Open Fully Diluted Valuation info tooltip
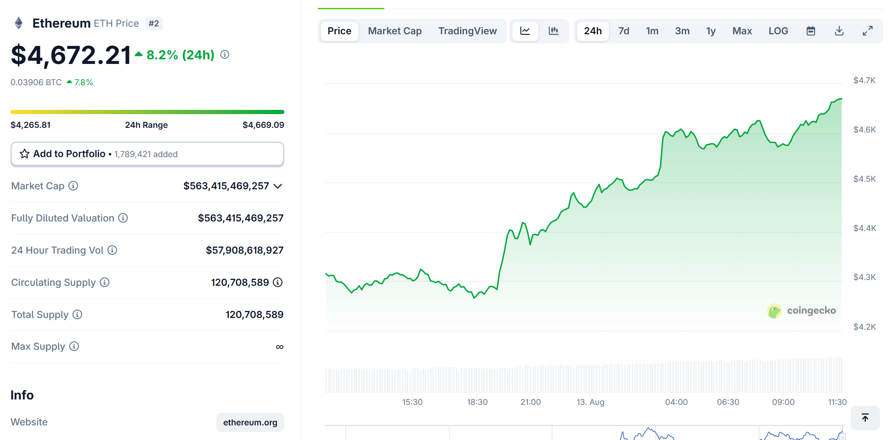Viewport: 892px width, 440px height. coord(123,218)
